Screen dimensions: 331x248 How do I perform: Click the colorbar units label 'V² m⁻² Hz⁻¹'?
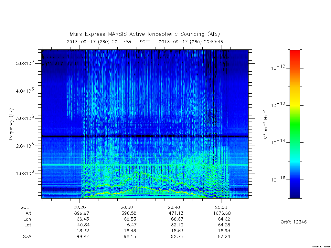pos(266,124)
